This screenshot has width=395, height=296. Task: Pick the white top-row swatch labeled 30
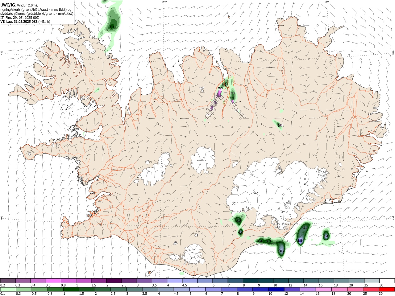coord(387,281)
